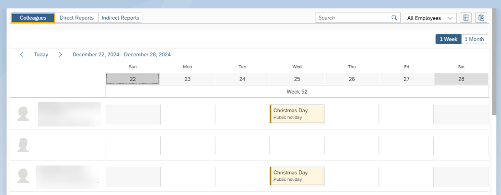This screenshot has height=195, width=501.
Task: Click the search magnifier icon
Action: [394, 18]
